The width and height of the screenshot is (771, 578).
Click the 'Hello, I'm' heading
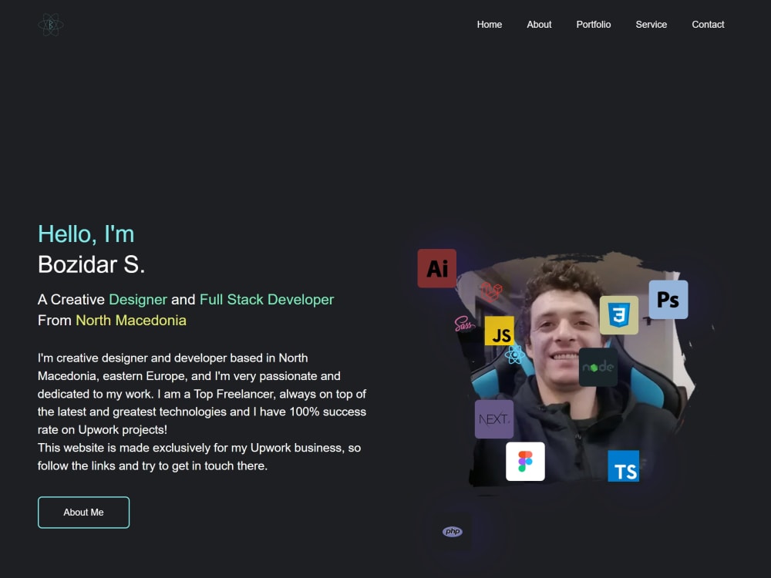(x=86, y=234)
